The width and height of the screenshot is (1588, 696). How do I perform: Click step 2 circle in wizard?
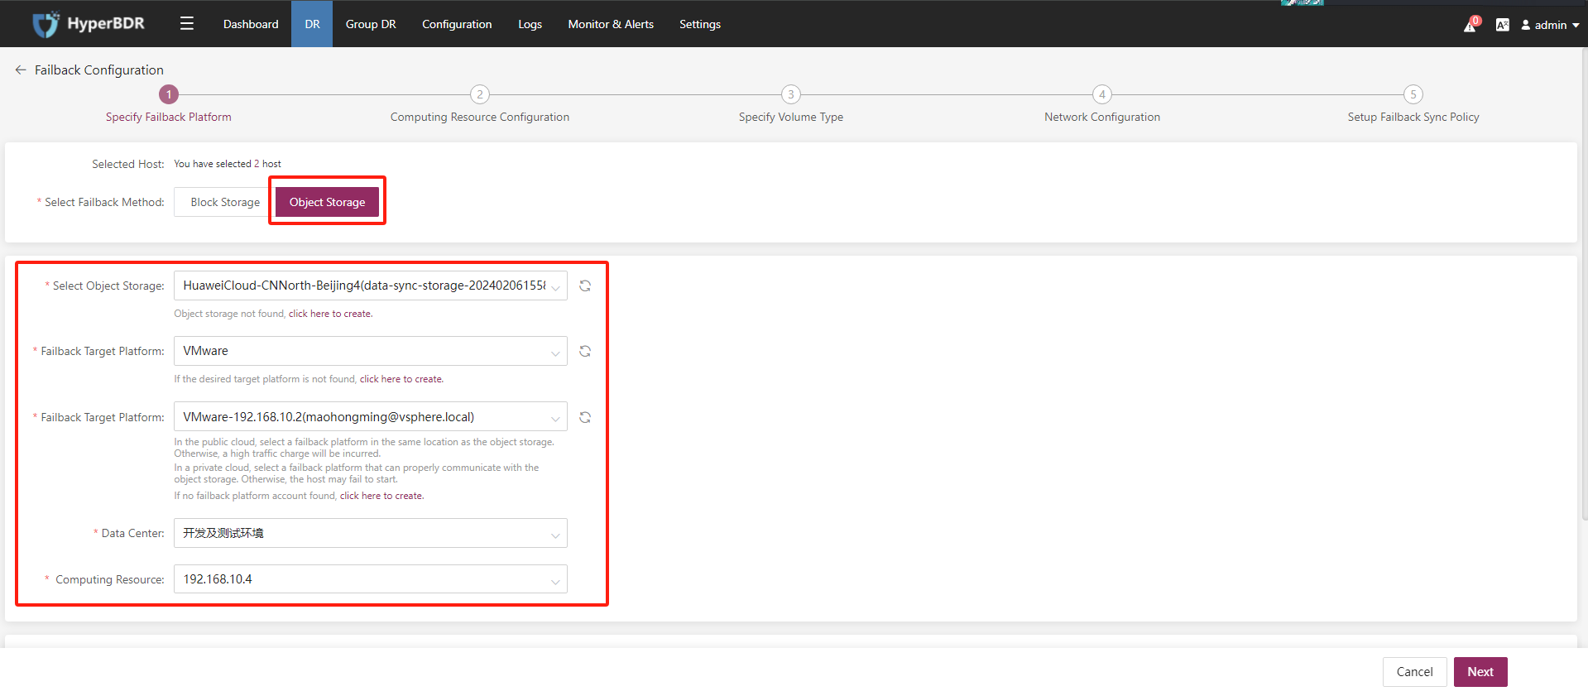480,94
